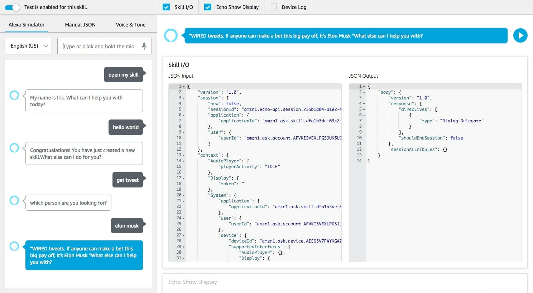Click "shouldEndSession" false value in output
The width and height of the screenshot is (533, 293).
click(457, 138)
